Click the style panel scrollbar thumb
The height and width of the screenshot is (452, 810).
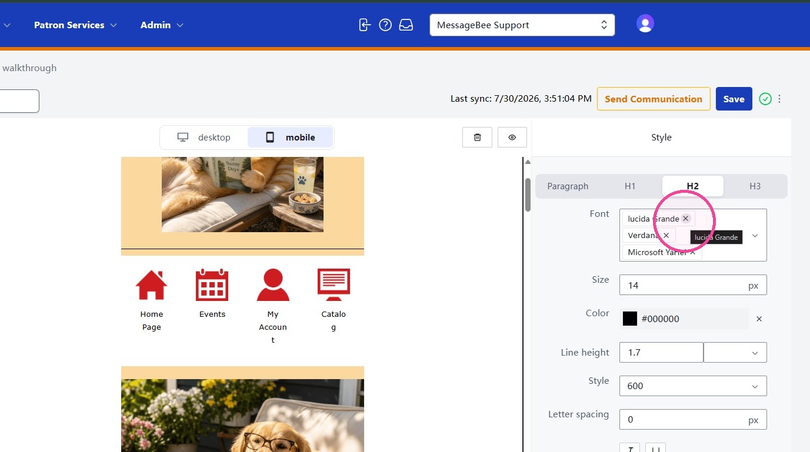528,195
